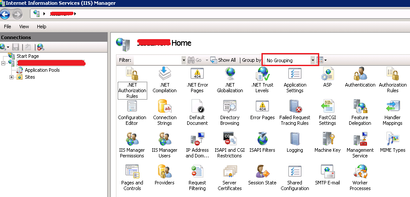410x197 pixels.
Task: Select Start Page in Connections tree
Action: [28, 56]
